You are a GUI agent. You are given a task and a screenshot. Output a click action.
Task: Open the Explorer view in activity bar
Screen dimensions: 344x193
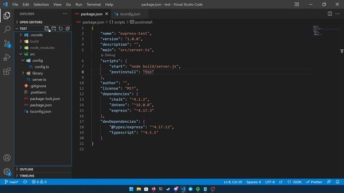pos(7,16)
